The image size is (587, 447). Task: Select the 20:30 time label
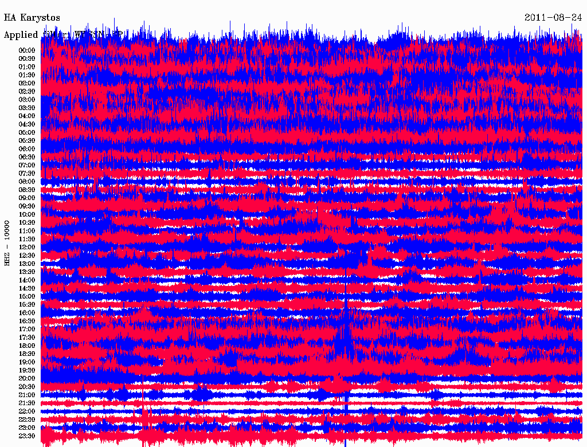click(x=27, y=387)
